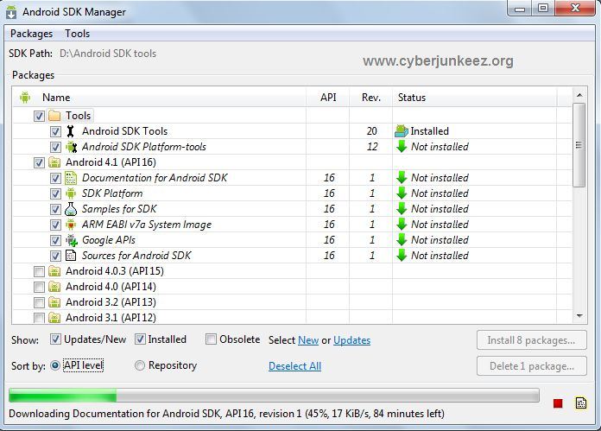The width and height of the screenshot is (601, 431).
Task: Click the Google APIs icon
Action: tap(72, 240)
